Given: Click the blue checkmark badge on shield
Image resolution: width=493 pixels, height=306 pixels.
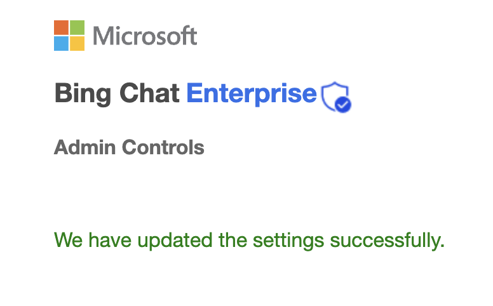Looking at the screenshot, I should (x=343, y=104).
